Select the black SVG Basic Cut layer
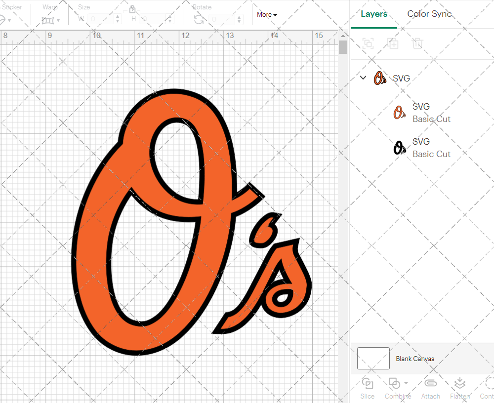This screenshot has width=494, height=403. coord(422,148)
